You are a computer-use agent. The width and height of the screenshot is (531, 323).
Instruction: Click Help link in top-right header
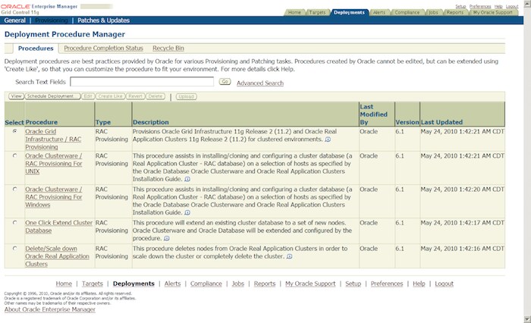498,6
